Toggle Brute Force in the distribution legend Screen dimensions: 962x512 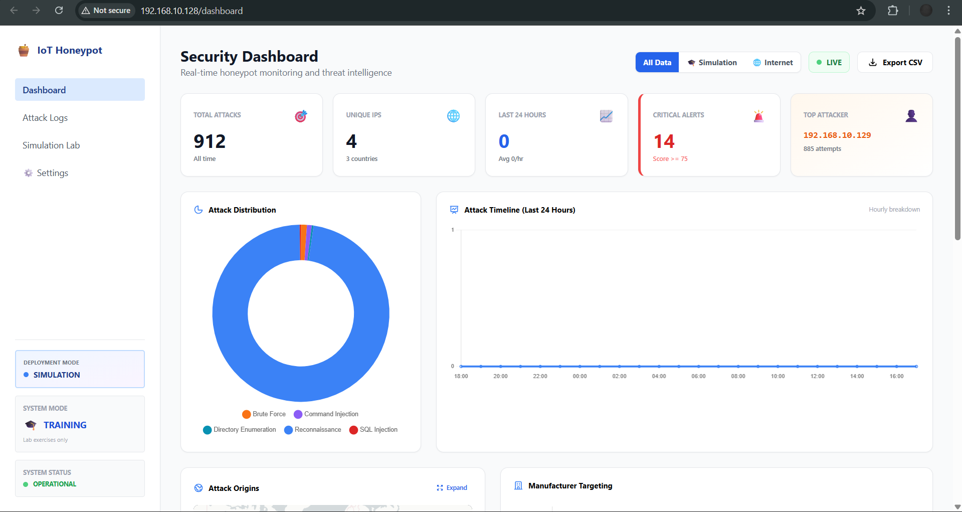(264, 414)
